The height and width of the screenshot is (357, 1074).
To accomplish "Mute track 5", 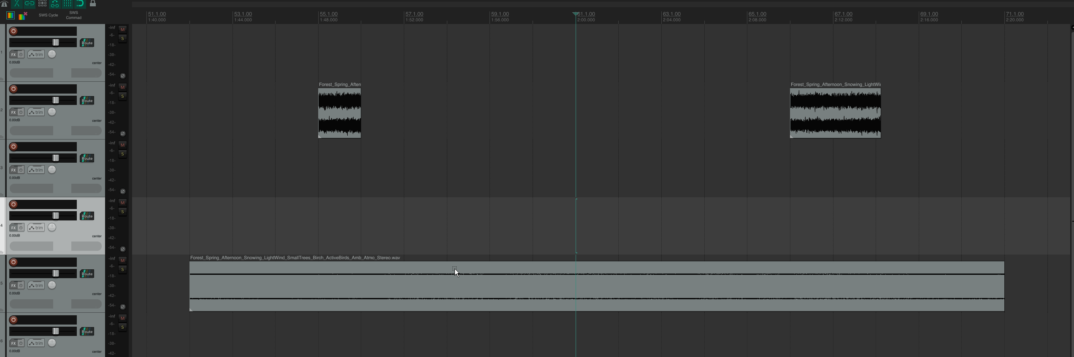I will (123, 260).
